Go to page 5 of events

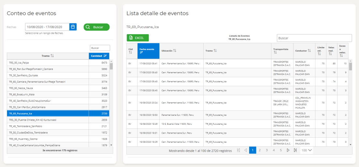click(281, 150)
